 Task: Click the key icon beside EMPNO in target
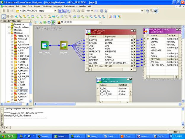(148, 39)
